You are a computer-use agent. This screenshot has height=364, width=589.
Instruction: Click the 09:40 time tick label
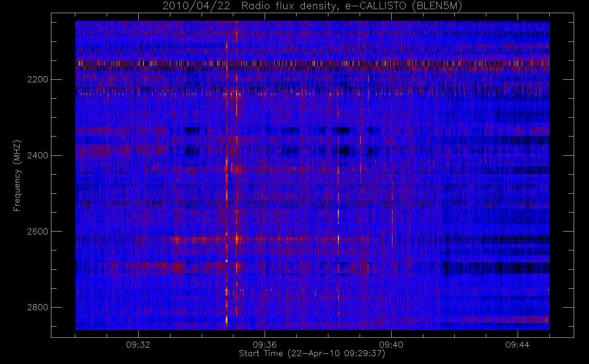(x=391, y=345)
